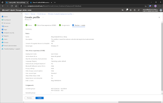
Task: Click the 'Windows PC' device type value
Action: (55, 46)
